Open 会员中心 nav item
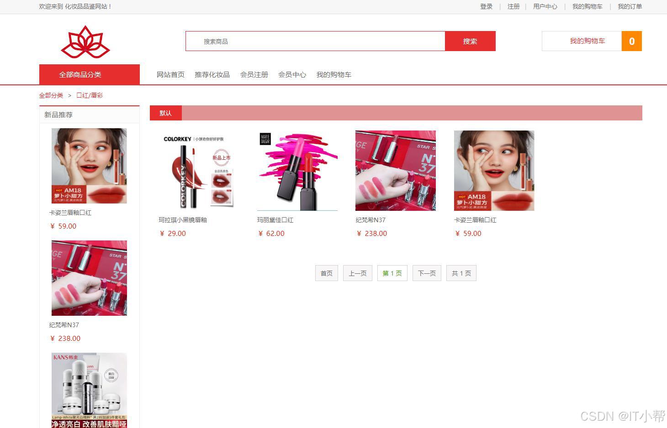The width and height of the screenshot is (667, 428). tap(292, 74)
